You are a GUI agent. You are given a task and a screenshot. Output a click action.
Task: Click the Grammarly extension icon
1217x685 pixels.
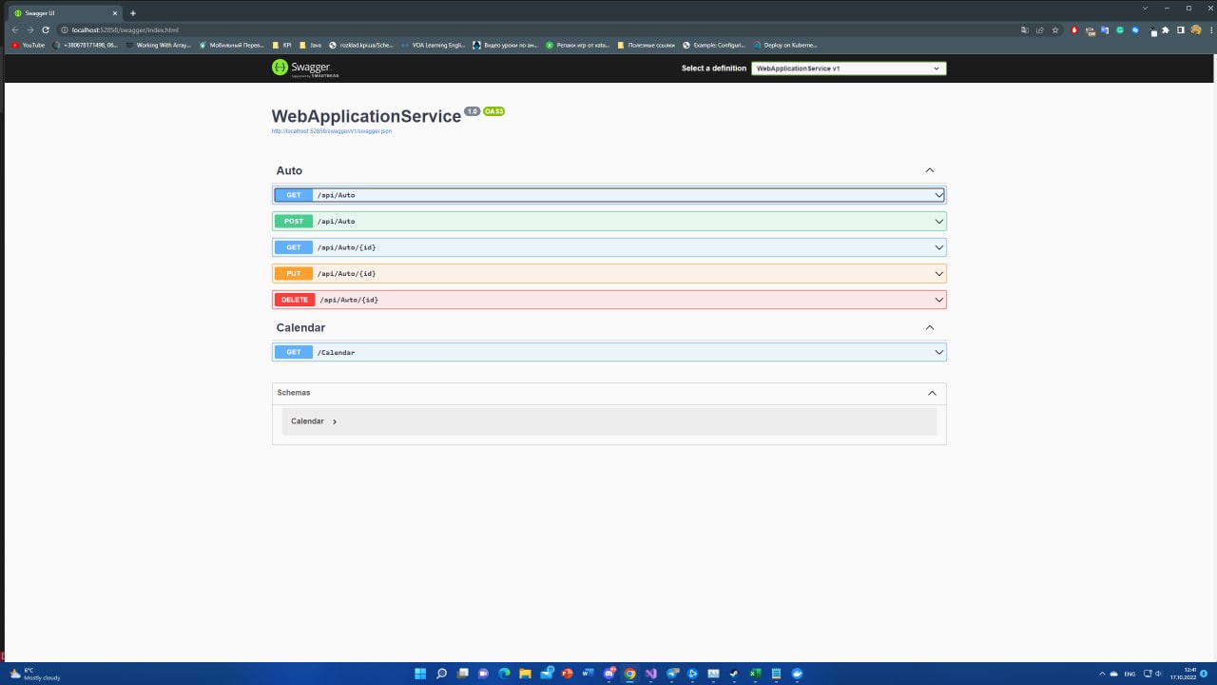point(1120,29)
